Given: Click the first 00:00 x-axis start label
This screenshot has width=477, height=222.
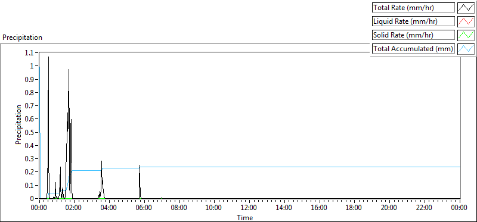Looking at the screenshot, I should coord(39,208).
